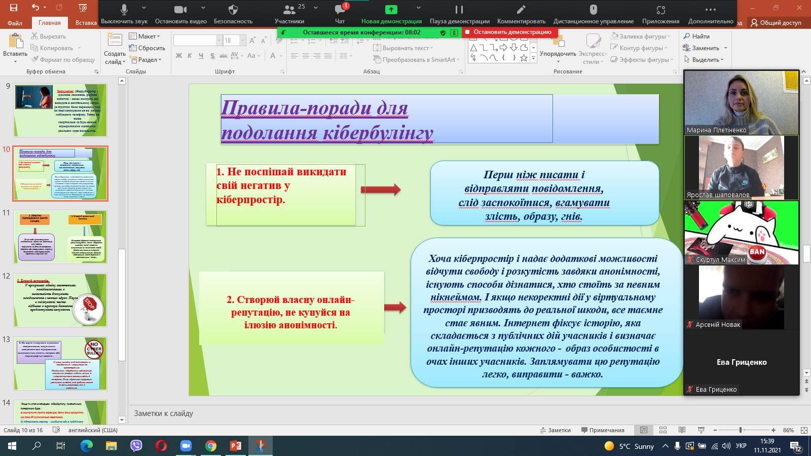Open the remote control mouse option

point(594,14)
